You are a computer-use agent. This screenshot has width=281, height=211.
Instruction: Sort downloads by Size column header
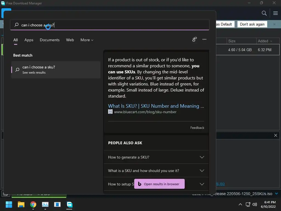tap(241, 41)
